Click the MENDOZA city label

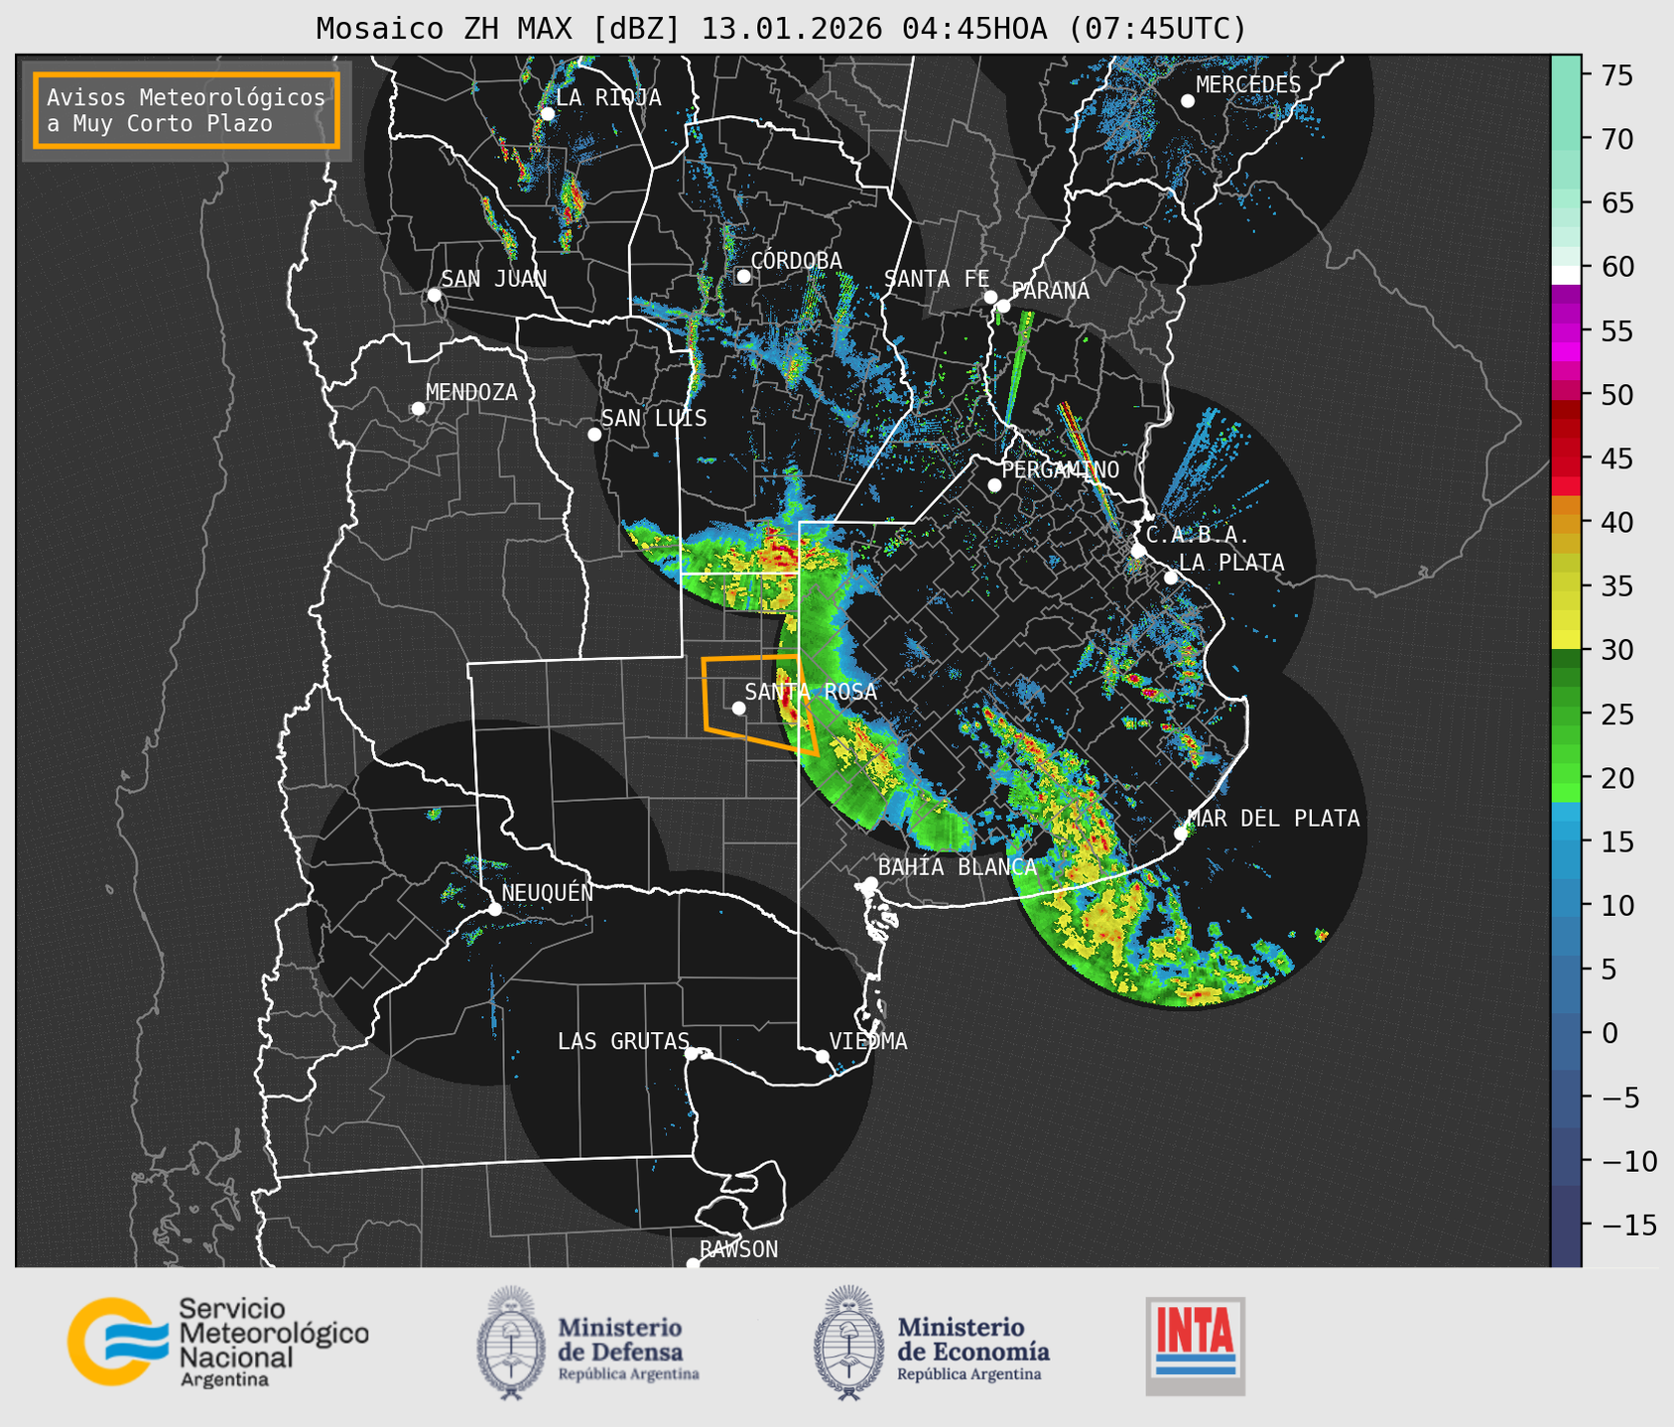click(472, 392)
